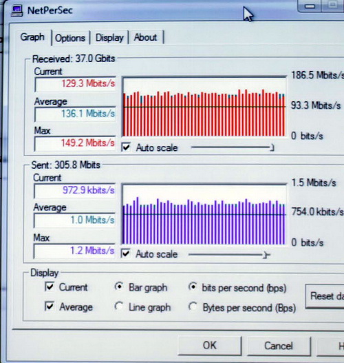Minimize the NetPerSec window

310,6
